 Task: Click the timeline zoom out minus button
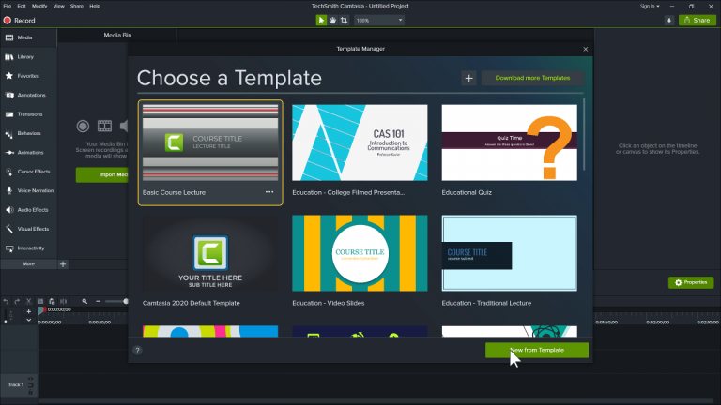point(98,302)
